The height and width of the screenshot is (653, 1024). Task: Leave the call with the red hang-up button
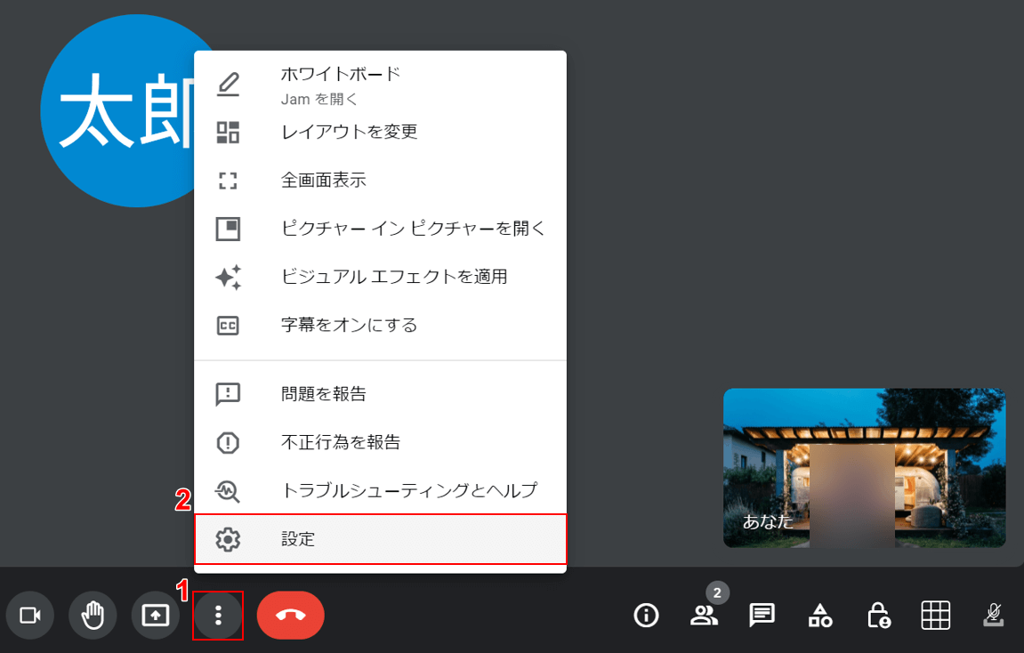point(291,615)
